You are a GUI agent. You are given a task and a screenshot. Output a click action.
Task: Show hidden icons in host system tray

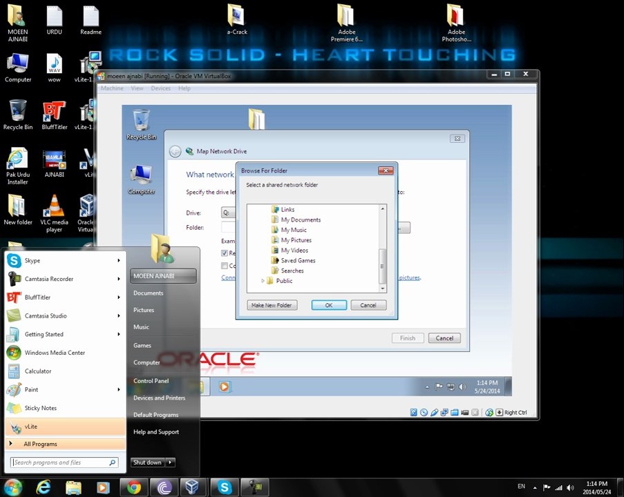pyautogui.click(x=535, y=487)
